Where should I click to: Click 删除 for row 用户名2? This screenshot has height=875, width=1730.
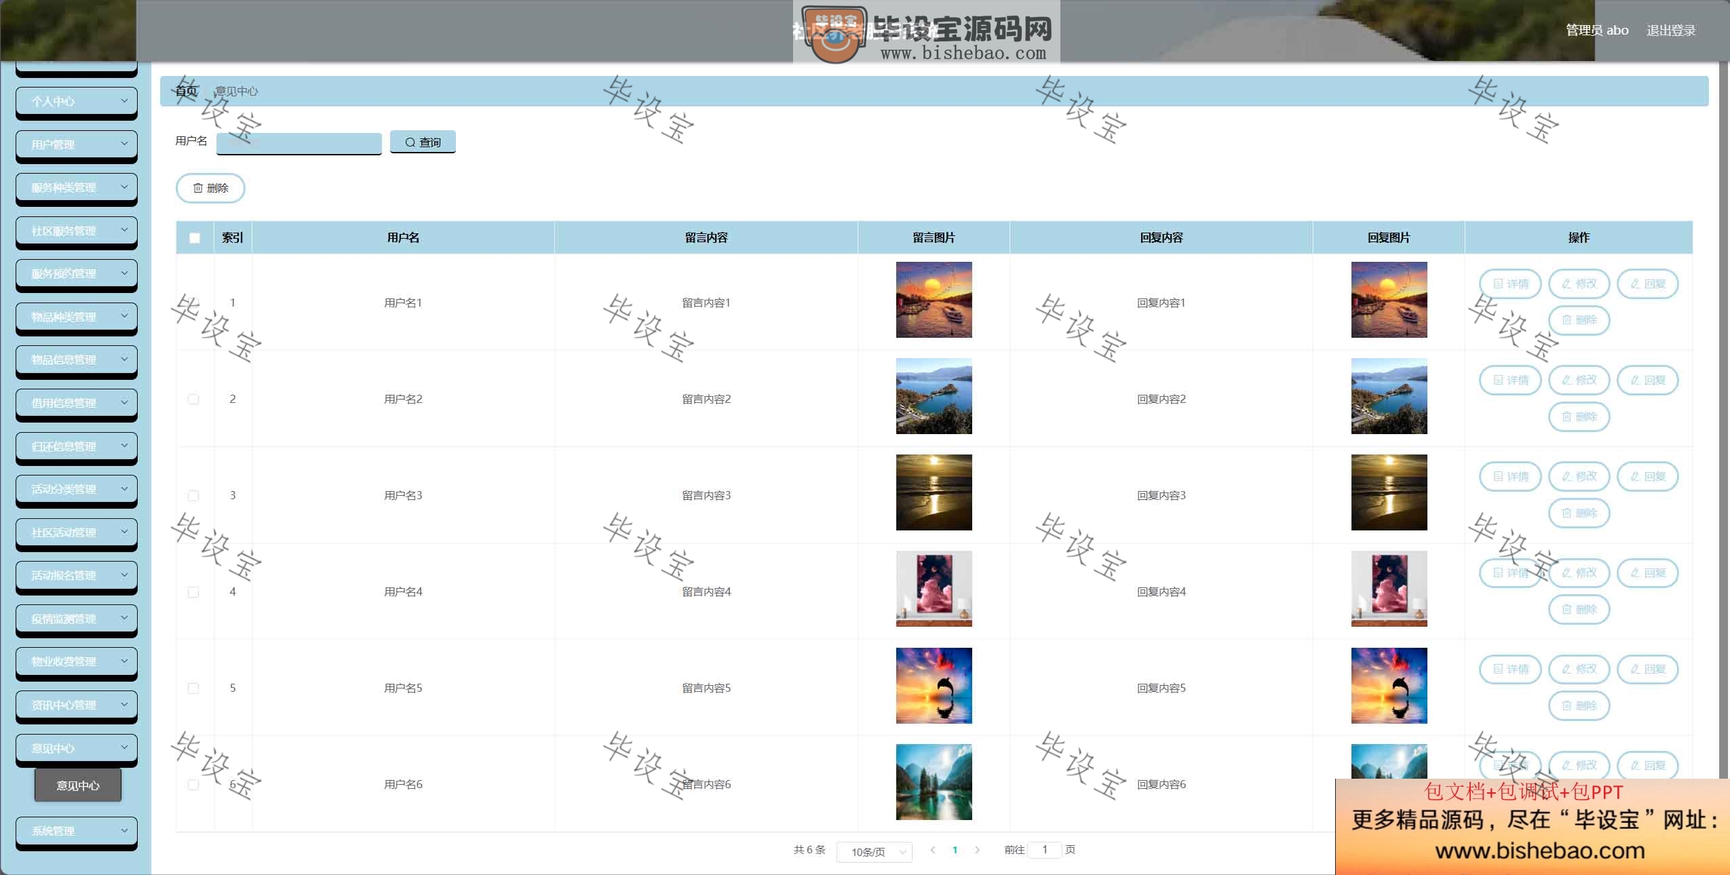[x=1579, y=416]
